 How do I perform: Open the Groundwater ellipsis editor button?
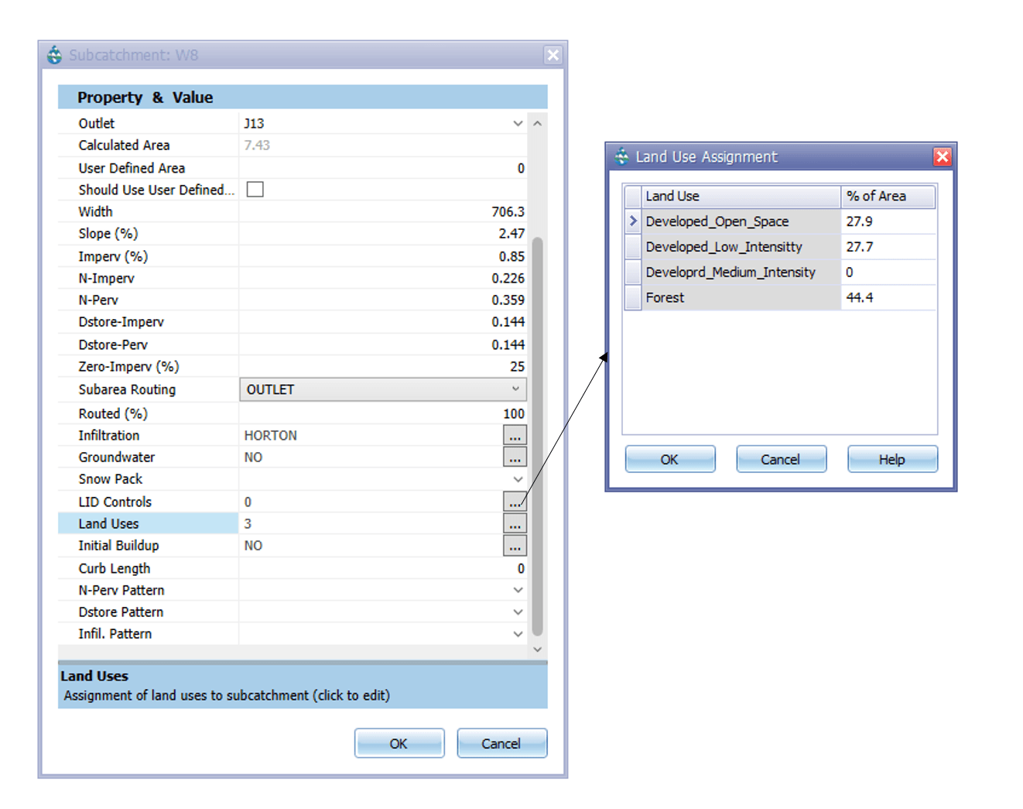click(515, 458)
